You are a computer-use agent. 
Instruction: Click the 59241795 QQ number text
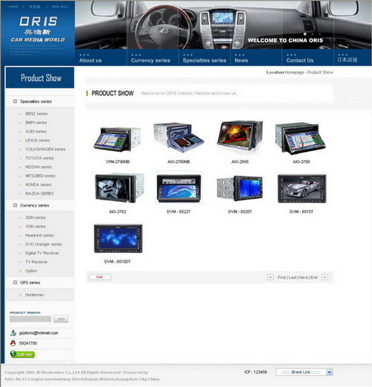click(x=28, y=343)
